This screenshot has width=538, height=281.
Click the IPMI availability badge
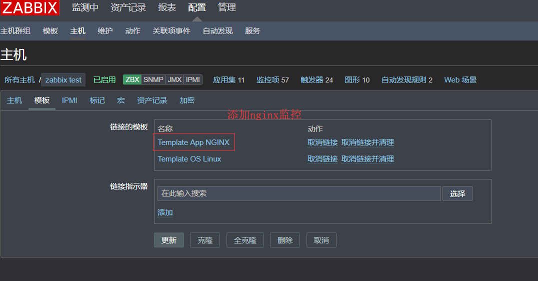click(x=193, y=79)
